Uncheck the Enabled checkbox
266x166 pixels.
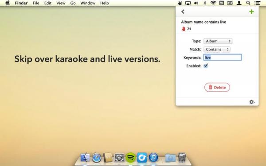point(206,66)
